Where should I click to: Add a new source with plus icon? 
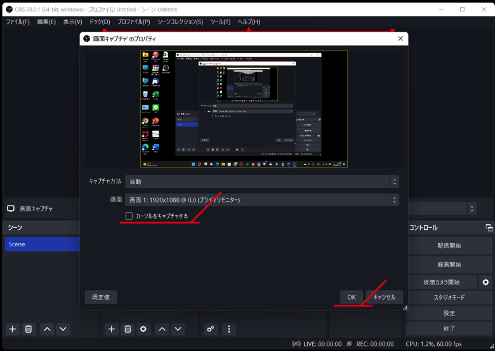click(x=112, y=329)
